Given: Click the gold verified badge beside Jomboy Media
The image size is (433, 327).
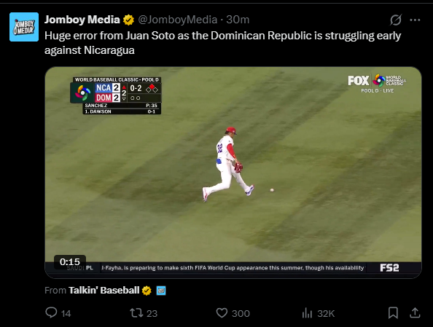Looking at the screenshot, I should coord(128,20).
